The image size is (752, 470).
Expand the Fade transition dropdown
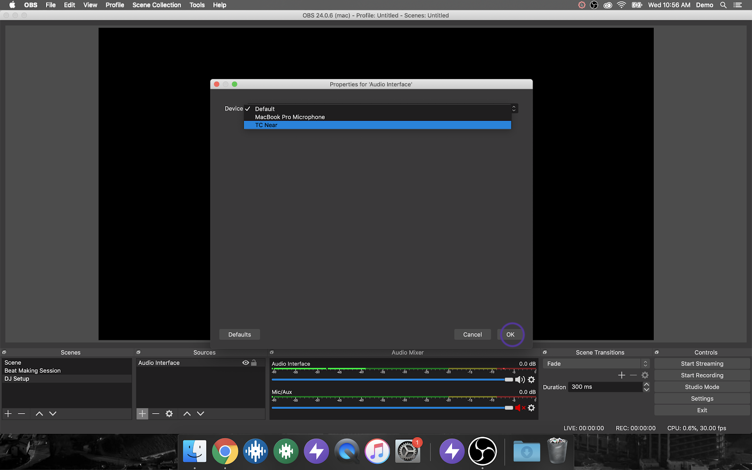tap(645, 364)
